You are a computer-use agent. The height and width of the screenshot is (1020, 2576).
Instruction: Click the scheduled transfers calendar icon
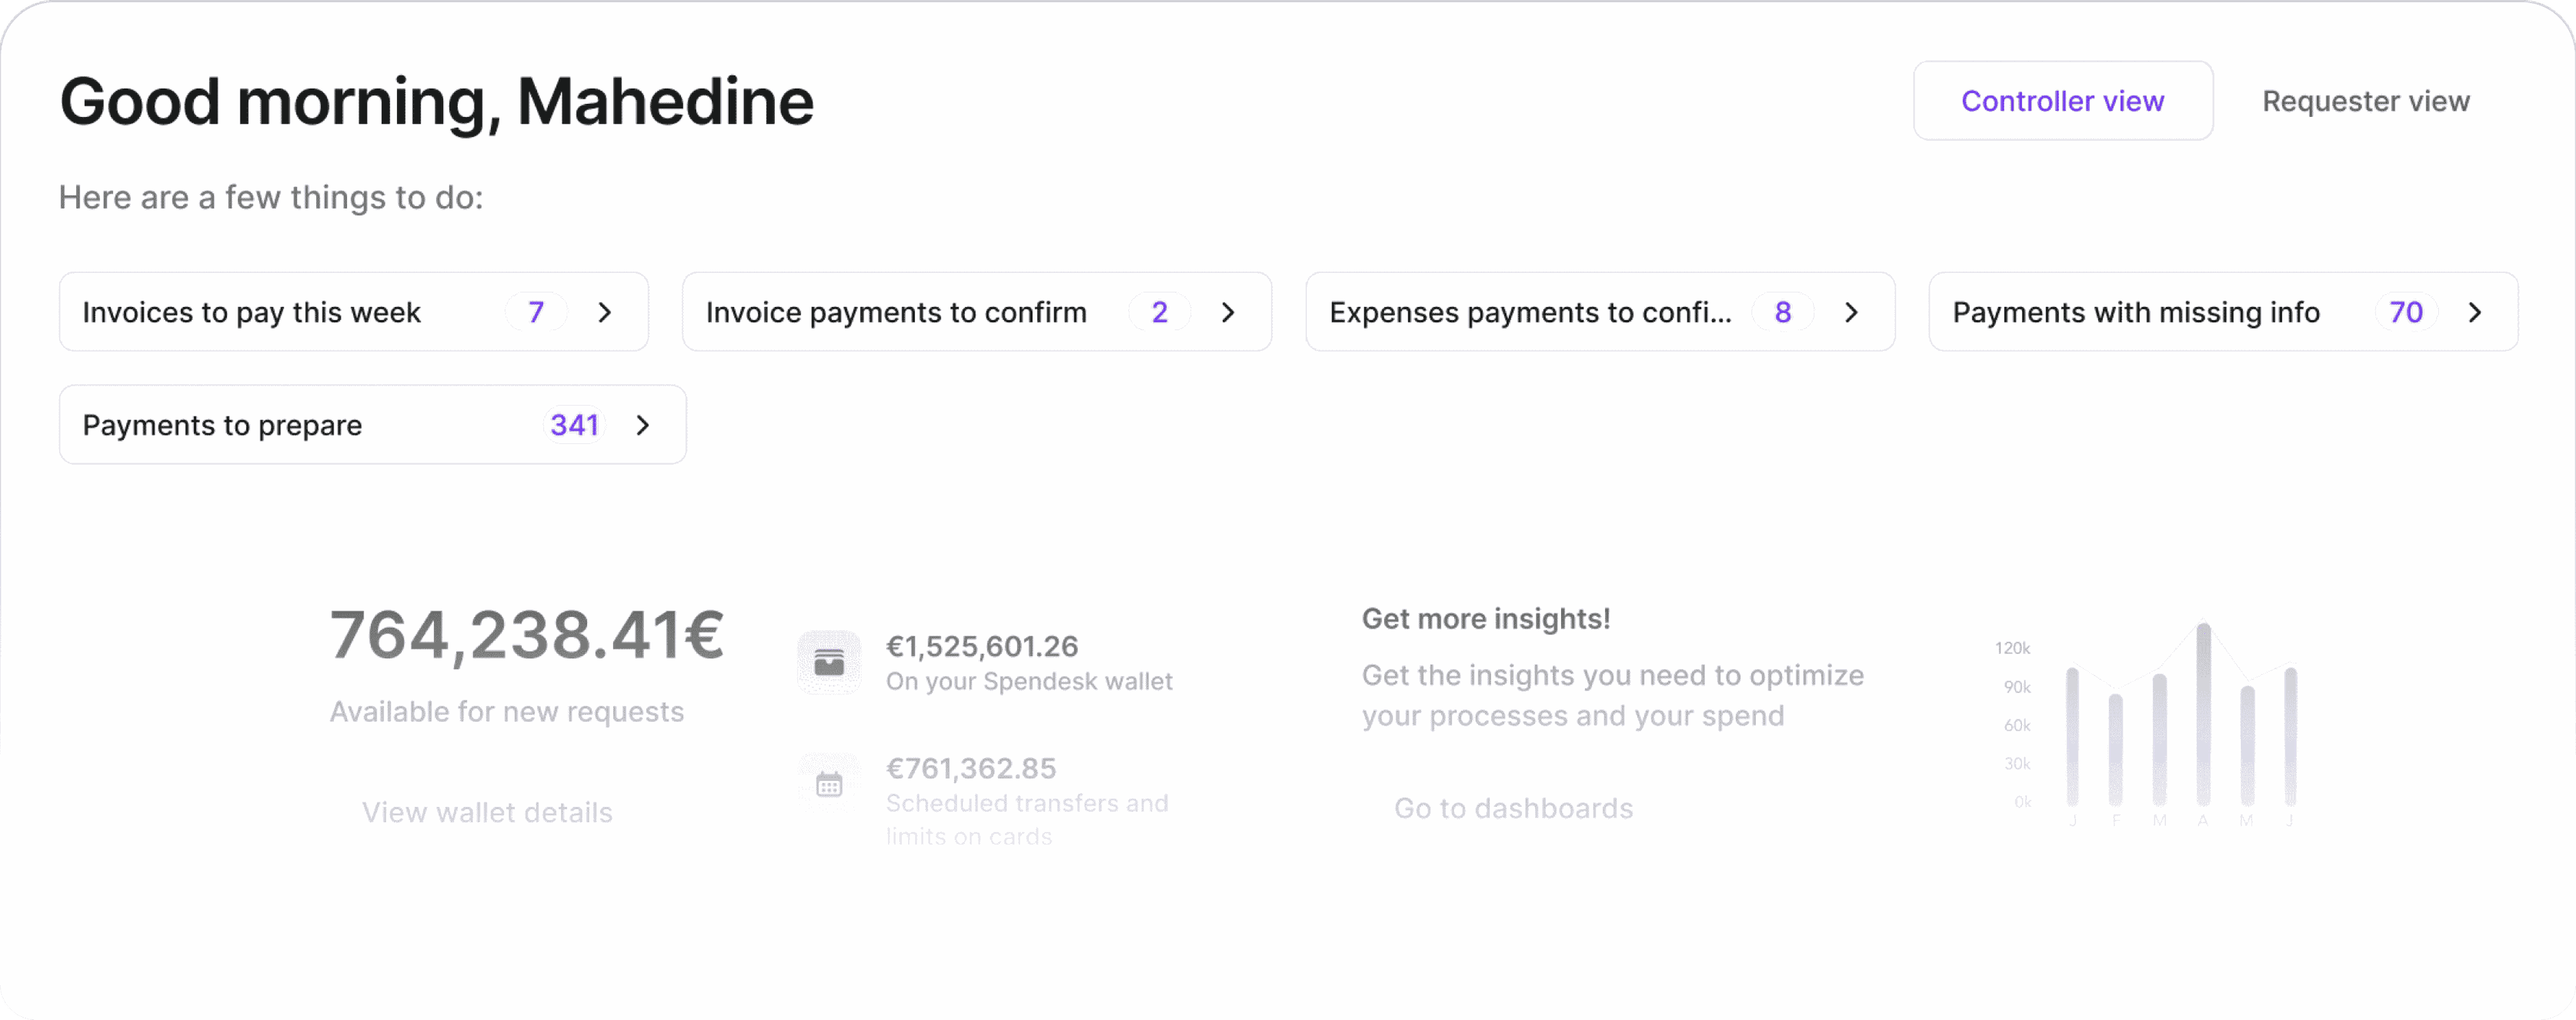coord(829,784)
